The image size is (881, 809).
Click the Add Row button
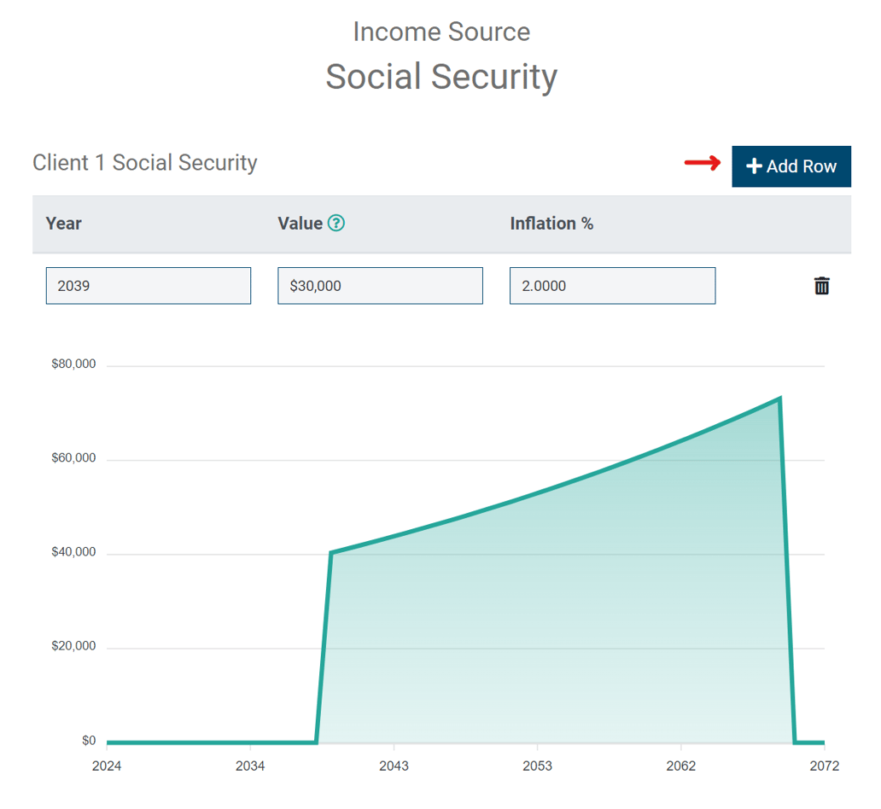tap(791, 166)
